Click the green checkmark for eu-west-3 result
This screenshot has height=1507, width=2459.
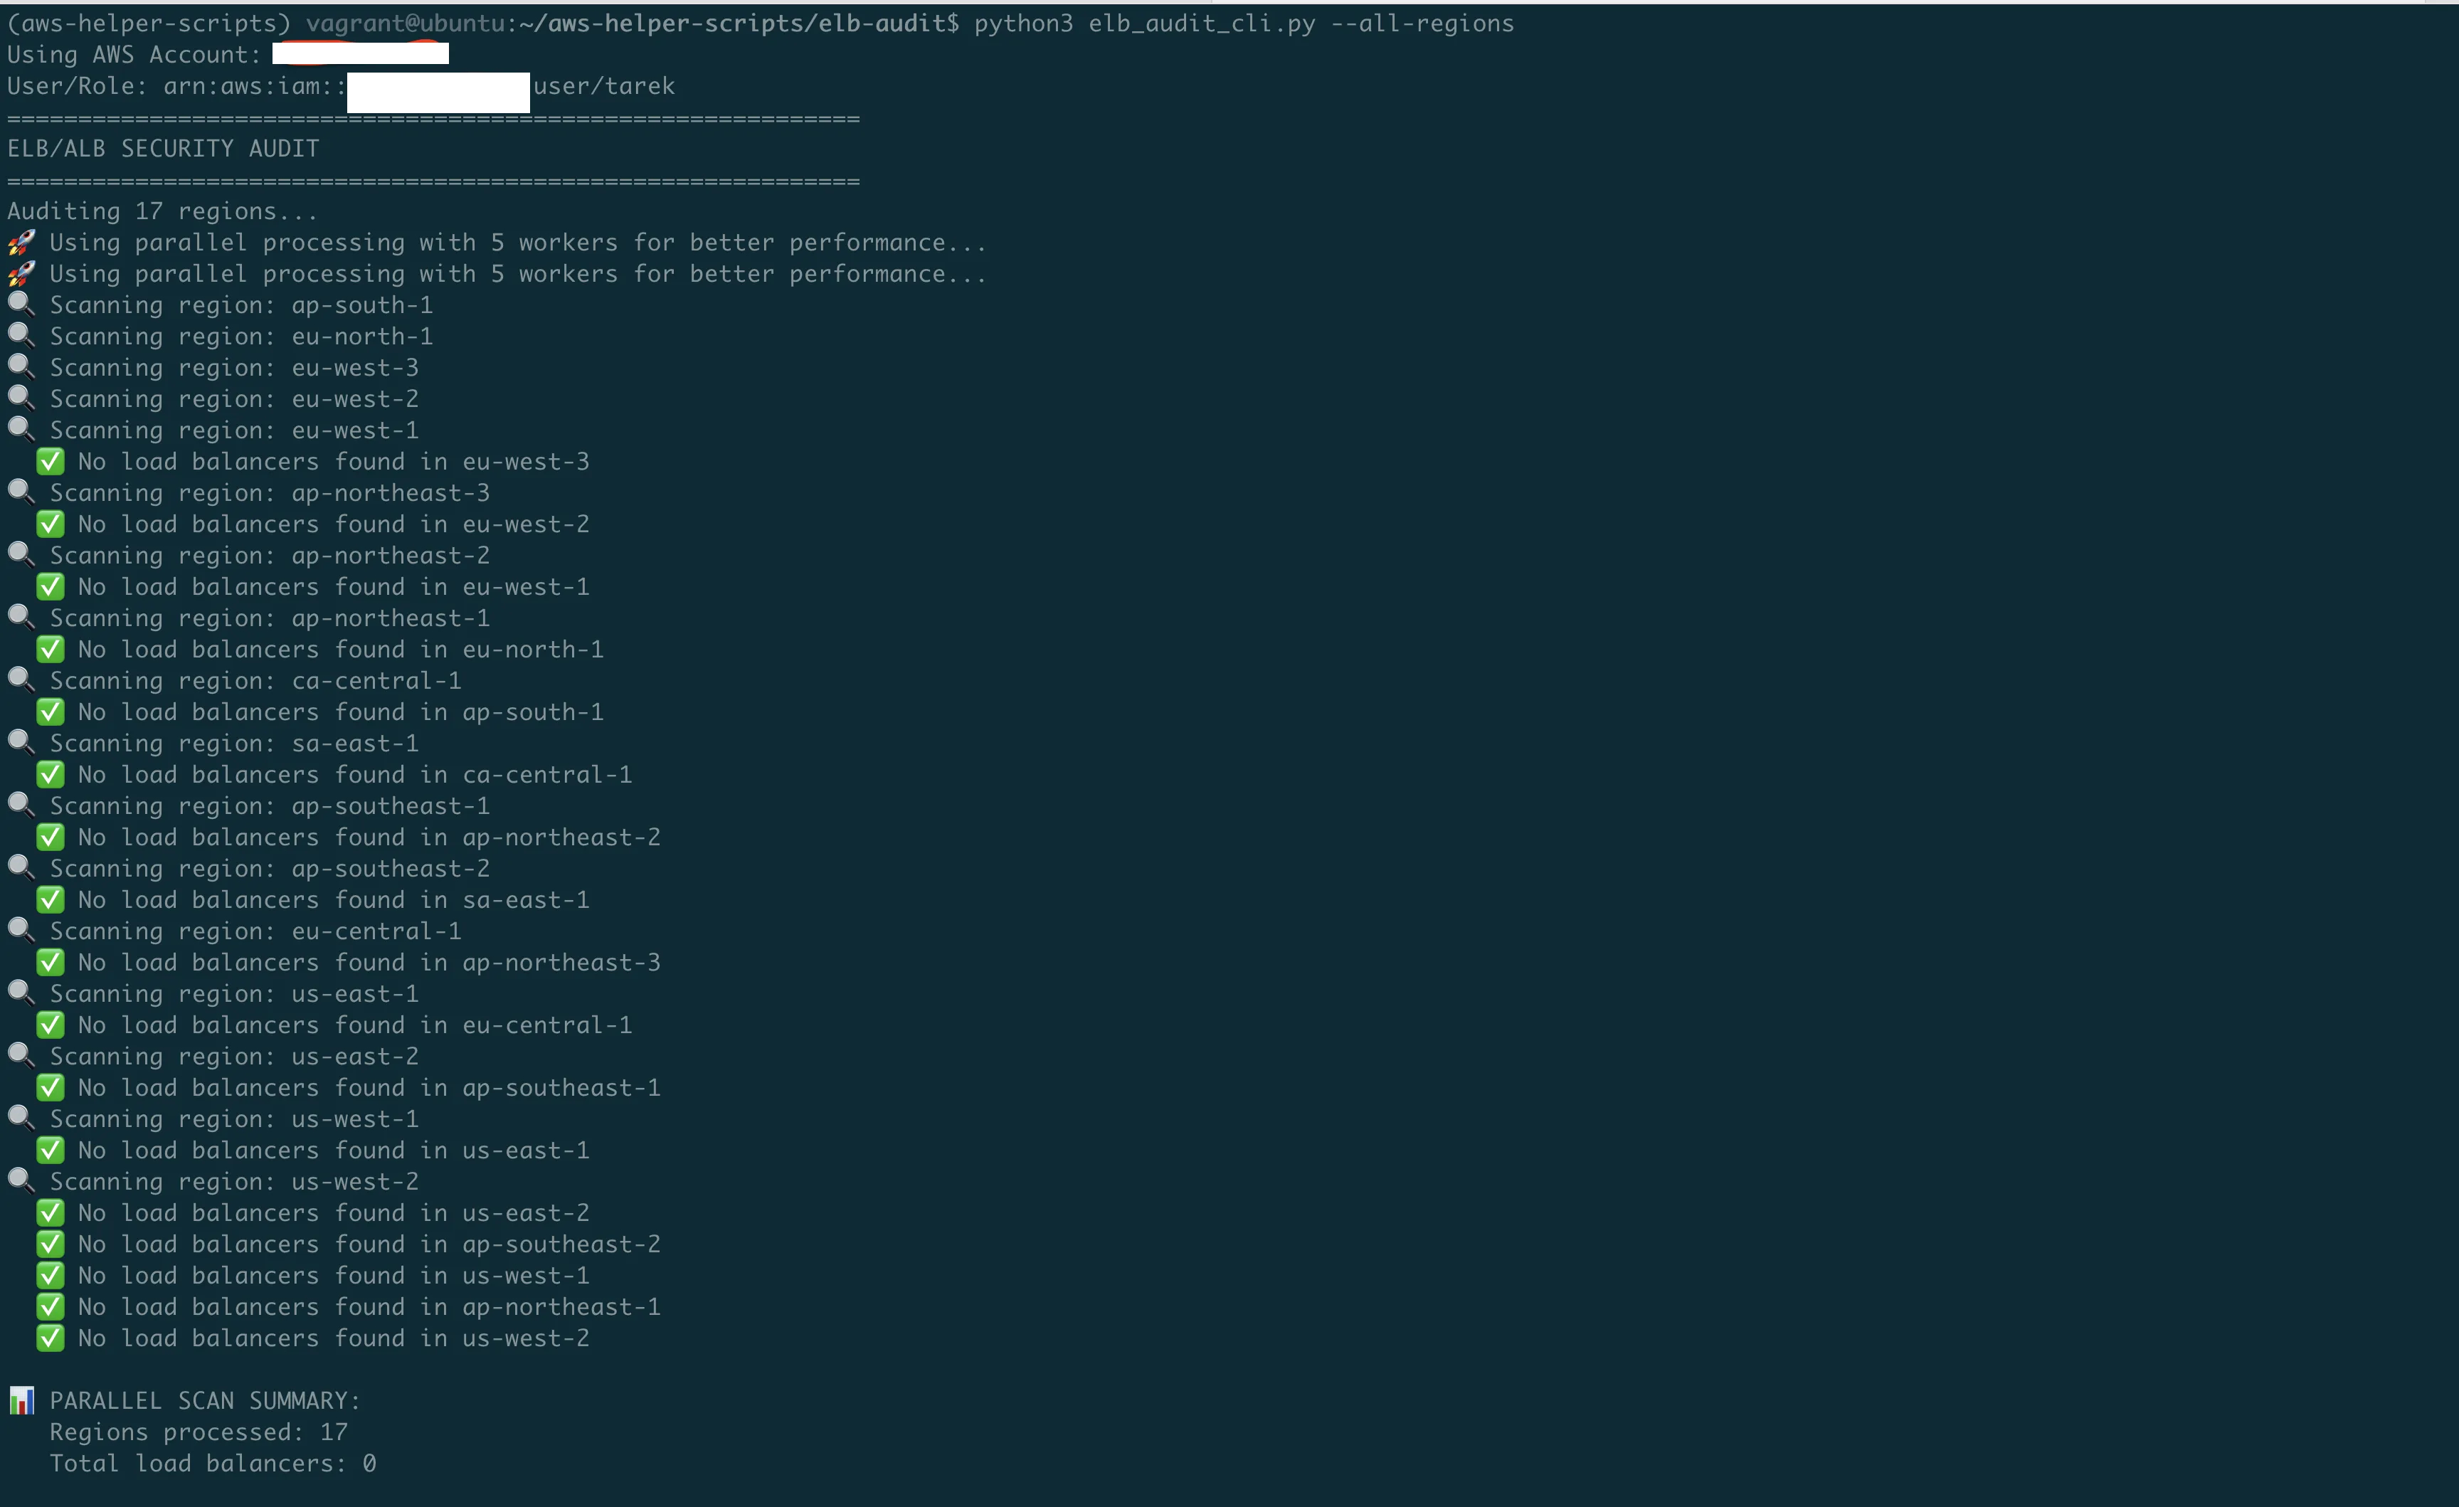50,461
